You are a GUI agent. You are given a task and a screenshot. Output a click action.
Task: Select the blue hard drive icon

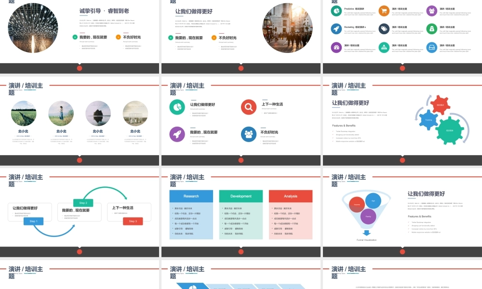click(431, 47)
